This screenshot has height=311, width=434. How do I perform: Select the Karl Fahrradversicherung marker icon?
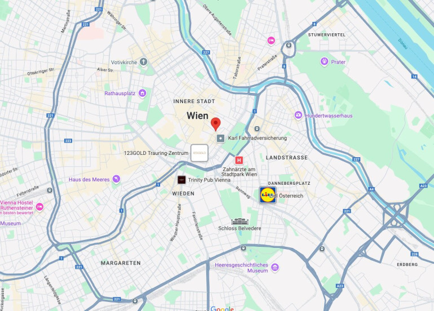coord(220,138)
